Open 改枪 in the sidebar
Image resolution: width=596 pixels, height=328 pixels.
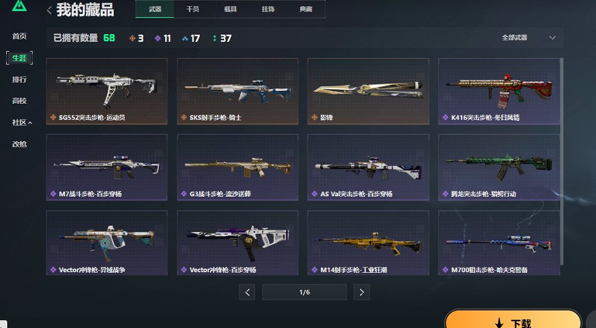19,144
